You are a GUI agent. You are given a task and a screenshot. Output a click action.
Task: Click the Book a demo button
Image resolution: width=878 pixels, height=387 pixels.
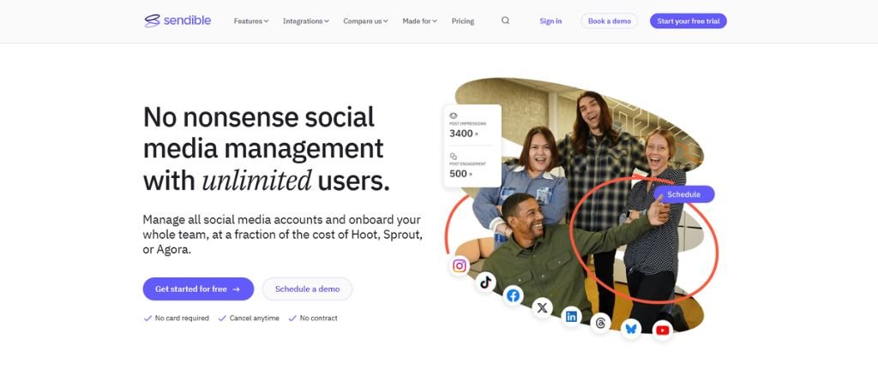pyautogui.click(x=610, y=21)
